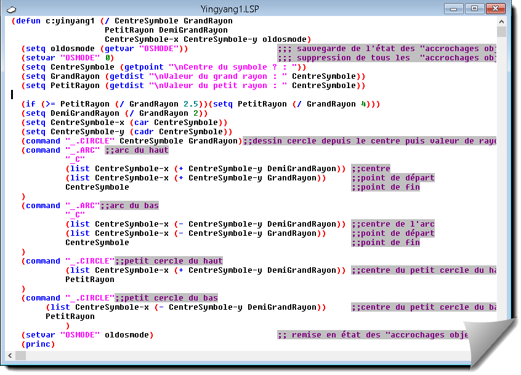
Task: Click the ";;arc du haut" comment
Action: [x=137, y=150]
